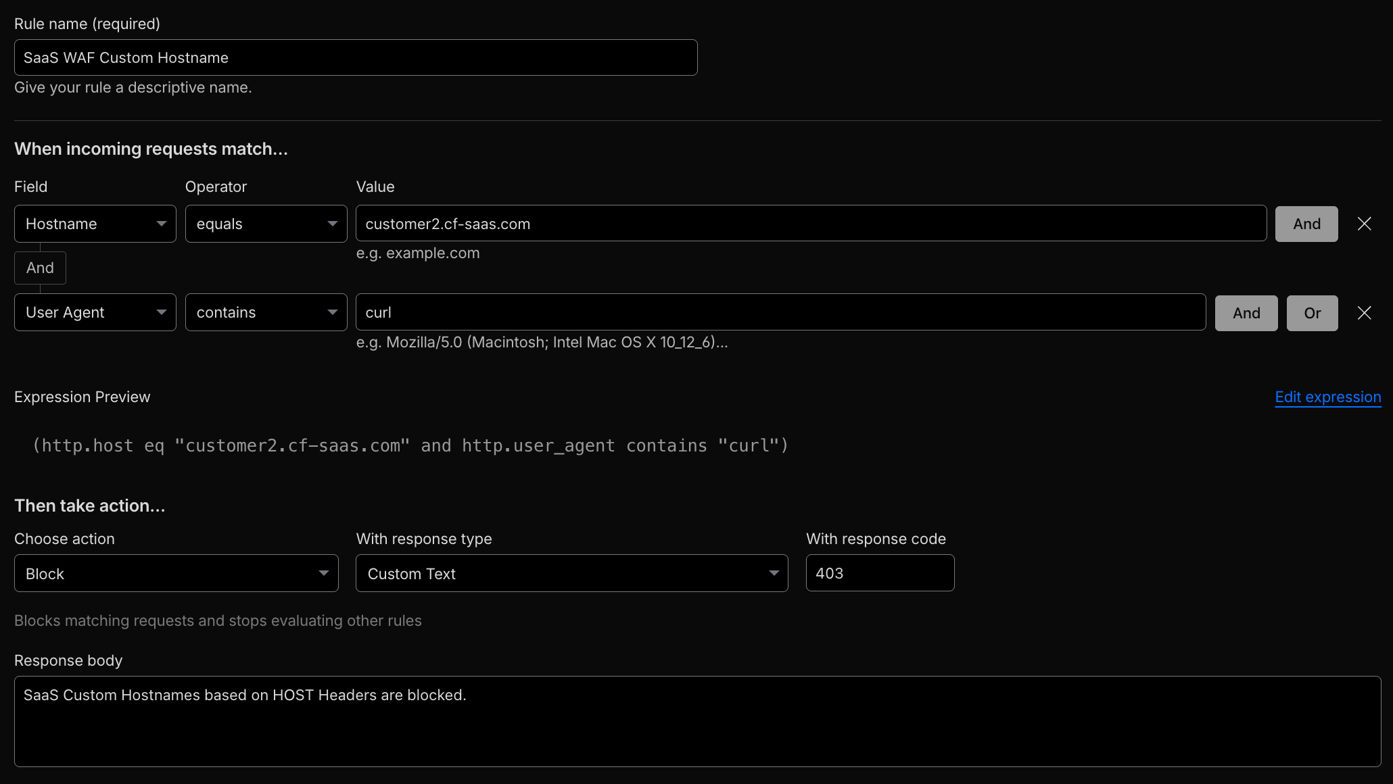Add an And condition after User Agent row
The width and height of the screenshot is (1393, 784).
click(x=1246, y=312)
